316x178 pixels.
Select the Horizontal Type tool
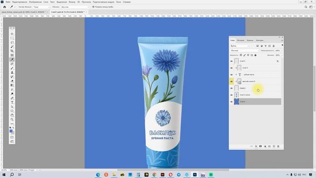[12, 102]
